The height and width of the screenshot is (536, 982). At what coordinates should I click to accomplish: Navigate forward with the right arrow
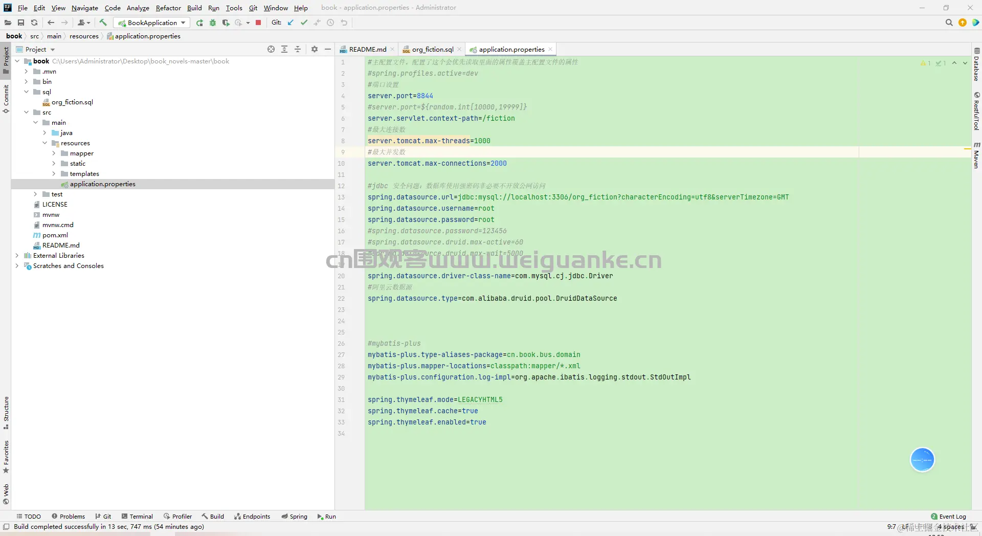(x=64, y=23)
